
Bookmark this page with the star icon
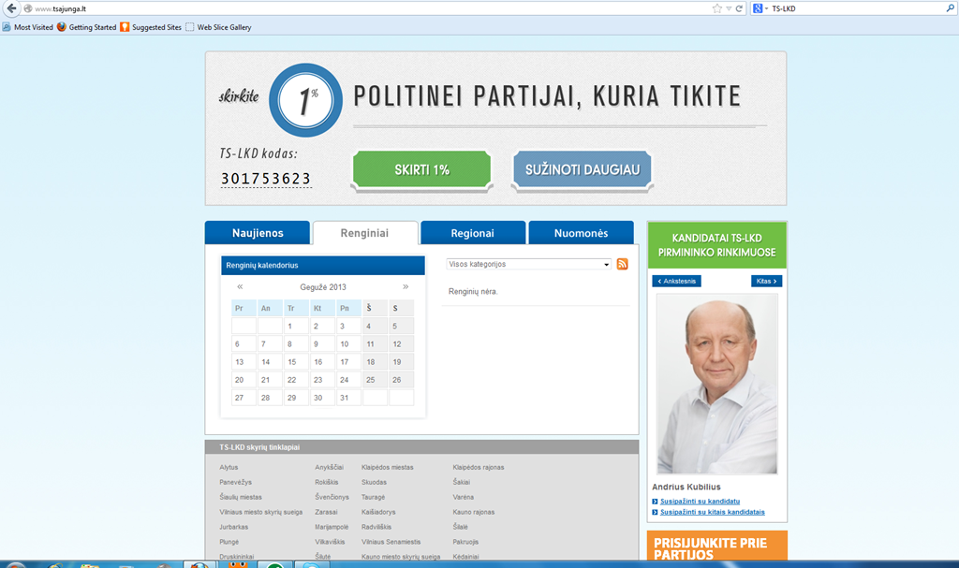click(x=716, y=8)
